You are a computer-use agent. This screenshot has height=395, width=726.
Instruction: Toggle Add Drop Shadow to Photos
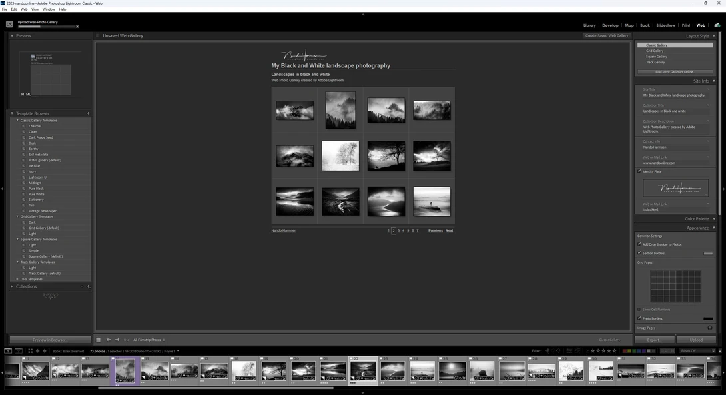639,244
